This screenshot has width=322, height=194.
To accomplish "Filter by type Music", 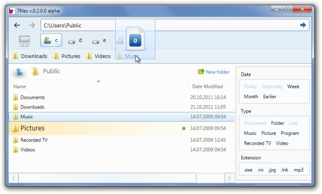I will [250, 133].
